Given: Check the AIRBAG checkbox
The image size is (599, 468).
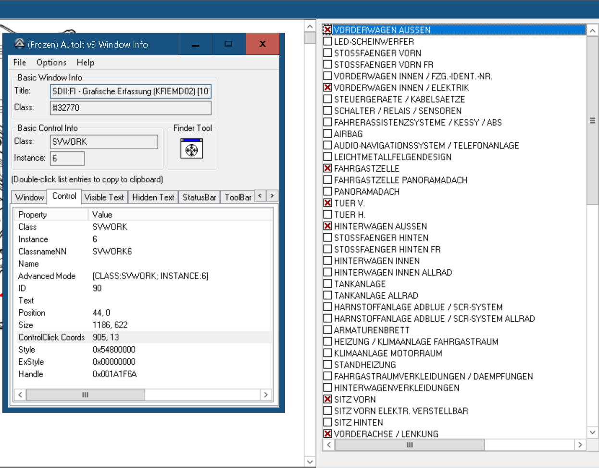Looking at the screenshot, I should tap(327, 134).
